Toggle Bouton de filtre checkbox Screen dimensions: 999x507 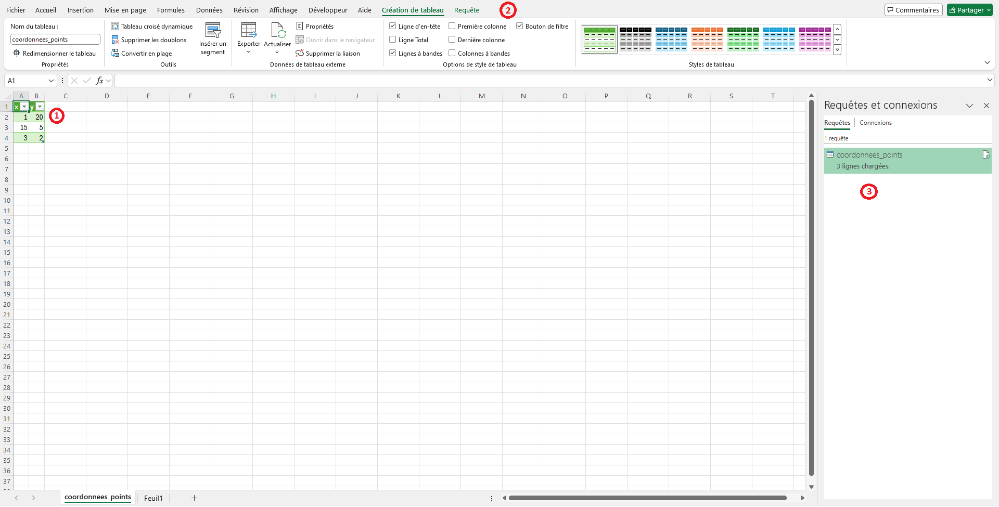click(519, 26)
